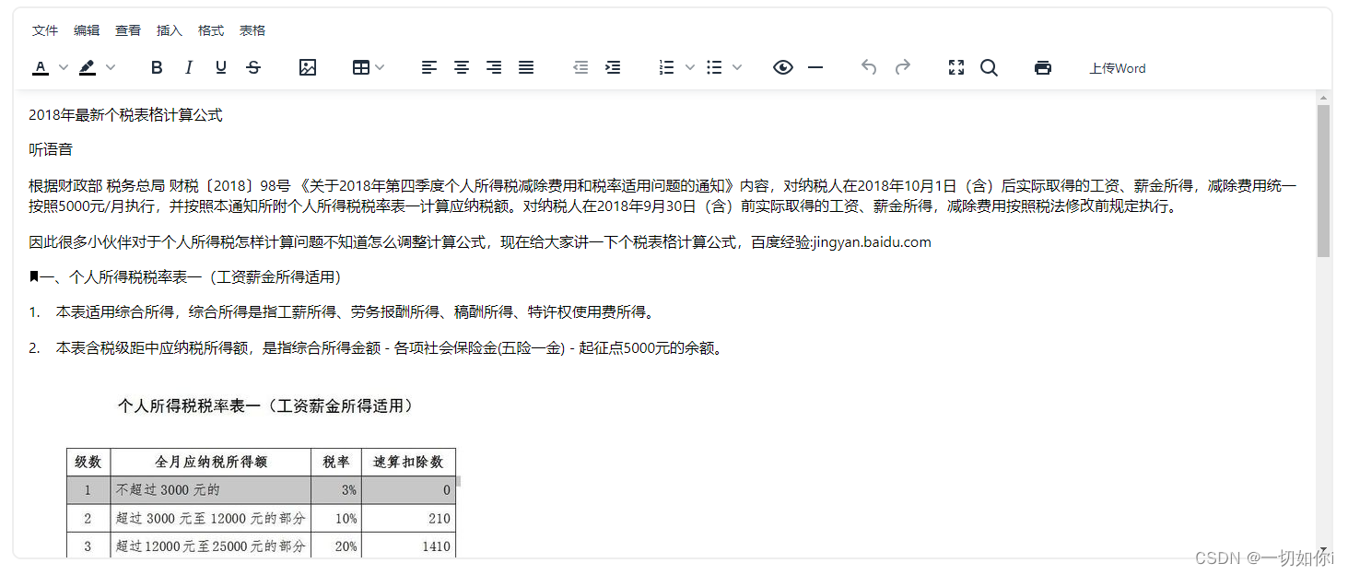The width and height of the screenshot is (1348, 575).
Task: Undo the last edit
Action: click(x=867, y=67)
